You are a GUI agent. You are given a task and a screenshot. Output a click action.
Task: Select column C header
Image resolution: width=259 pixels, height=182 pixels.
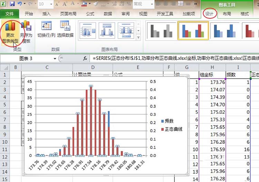47,67
